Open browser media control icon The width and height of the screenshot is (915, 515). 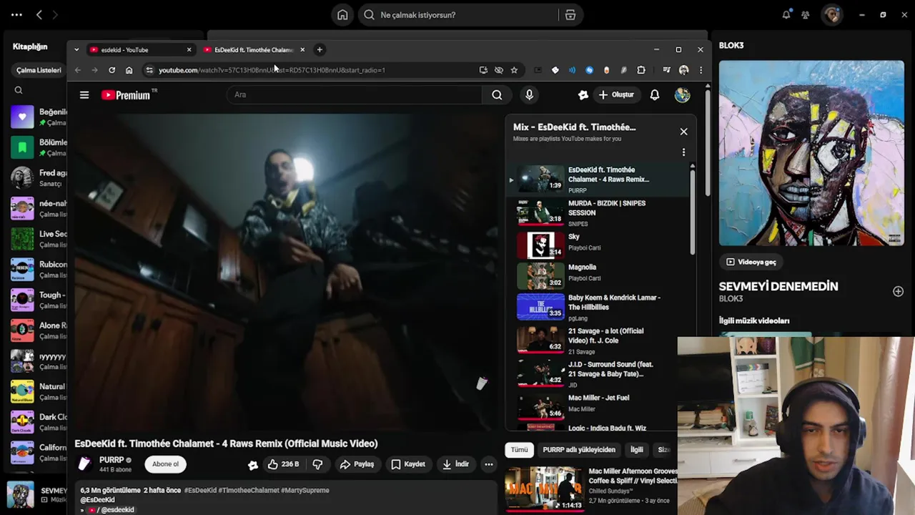[x=666, y=70]
